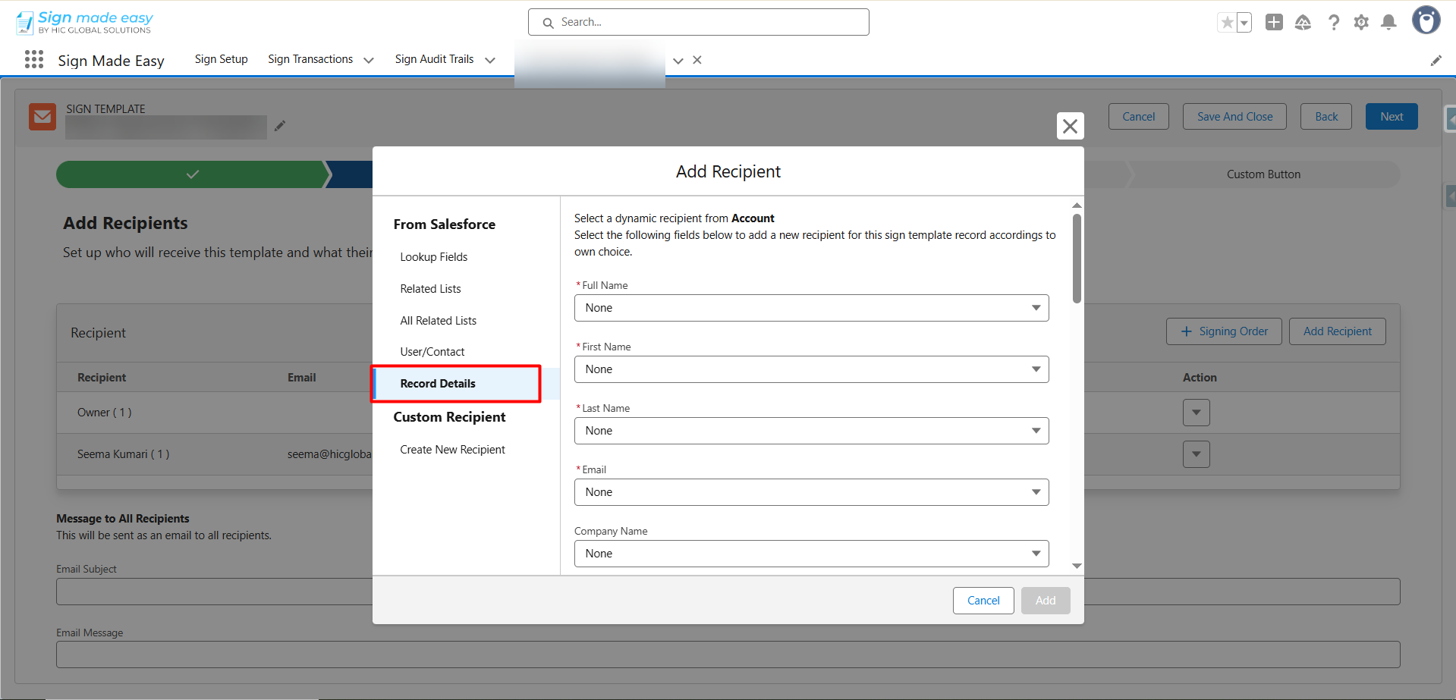The height and width of the screenshot is (700, 1456).
Task: Click the pencil icon beside template name
Action: (x=280, y=126)
